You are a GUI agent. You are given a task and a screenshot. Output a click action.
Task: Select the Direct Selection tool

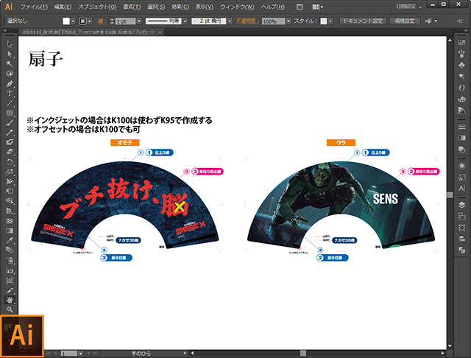coord(10,54)
